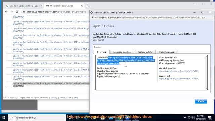Select the Microsoft Update Catalog browser tab
Image resolution: width=215 pixels, height=121 pixels.
pos(62,6)
